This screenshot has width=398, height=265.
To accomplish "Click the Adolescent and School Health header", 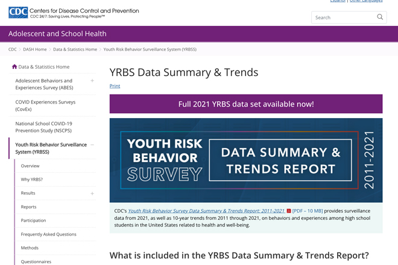I will tap(57, 34).
